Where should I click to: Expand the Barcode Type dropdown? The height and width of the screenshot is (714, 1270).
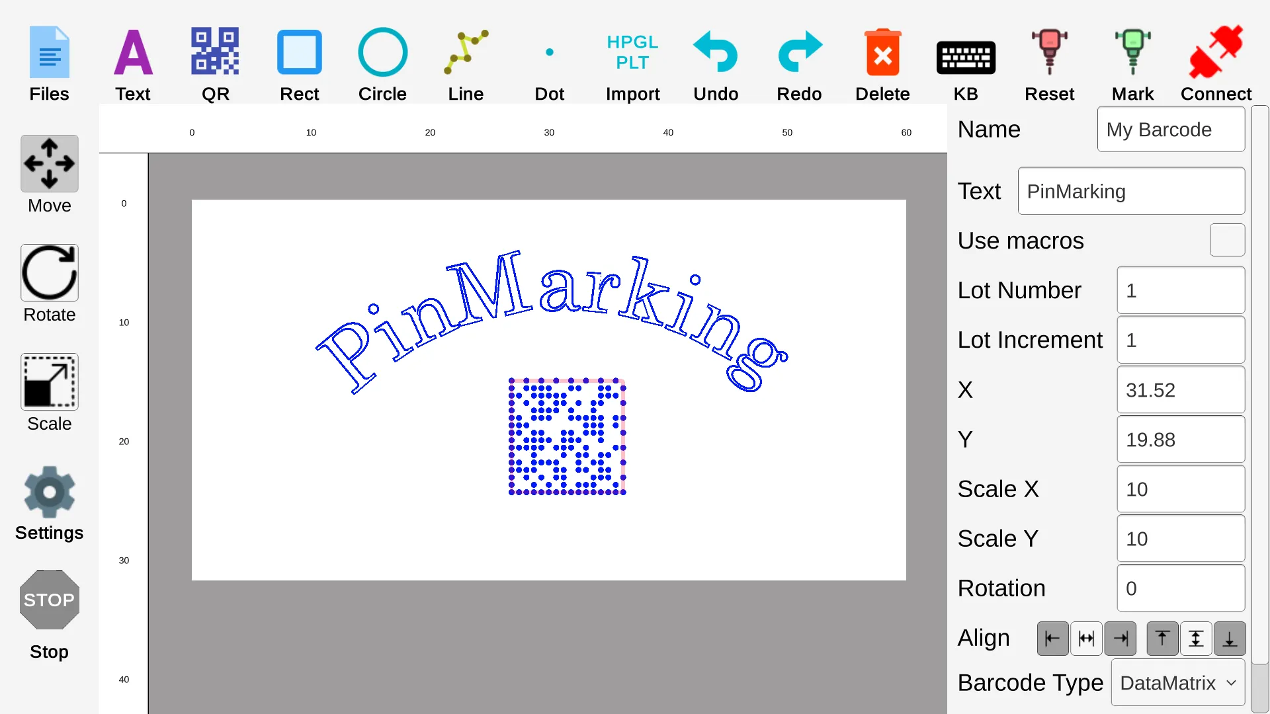[x=1177, y=684]
